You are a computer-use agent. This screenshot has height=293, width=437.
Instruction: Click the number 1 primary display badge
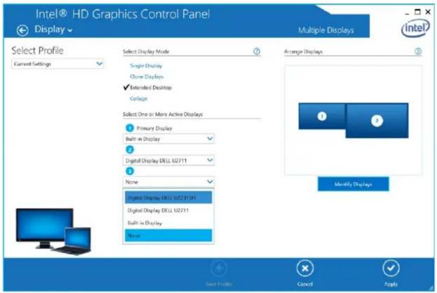[x=129, y=128]
